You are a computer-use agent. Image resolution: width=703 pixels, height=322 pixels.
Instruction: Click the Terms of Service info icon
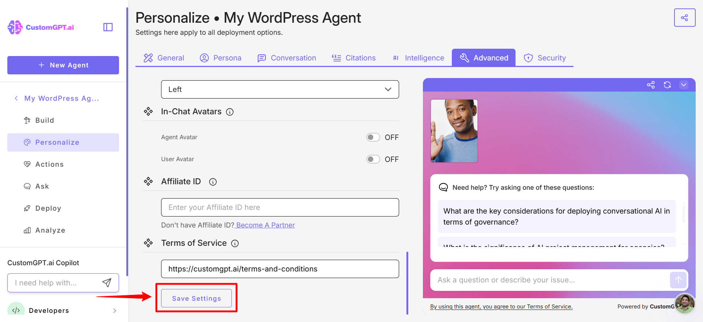pos(235,244)
